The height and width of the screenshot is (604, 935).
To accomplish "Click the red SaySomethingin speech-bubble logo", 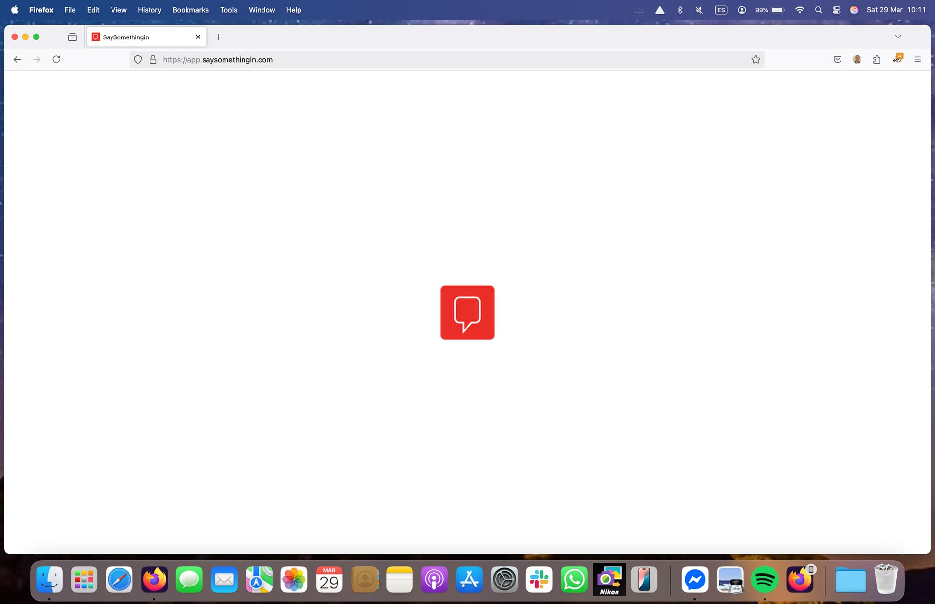I will 467,312.
